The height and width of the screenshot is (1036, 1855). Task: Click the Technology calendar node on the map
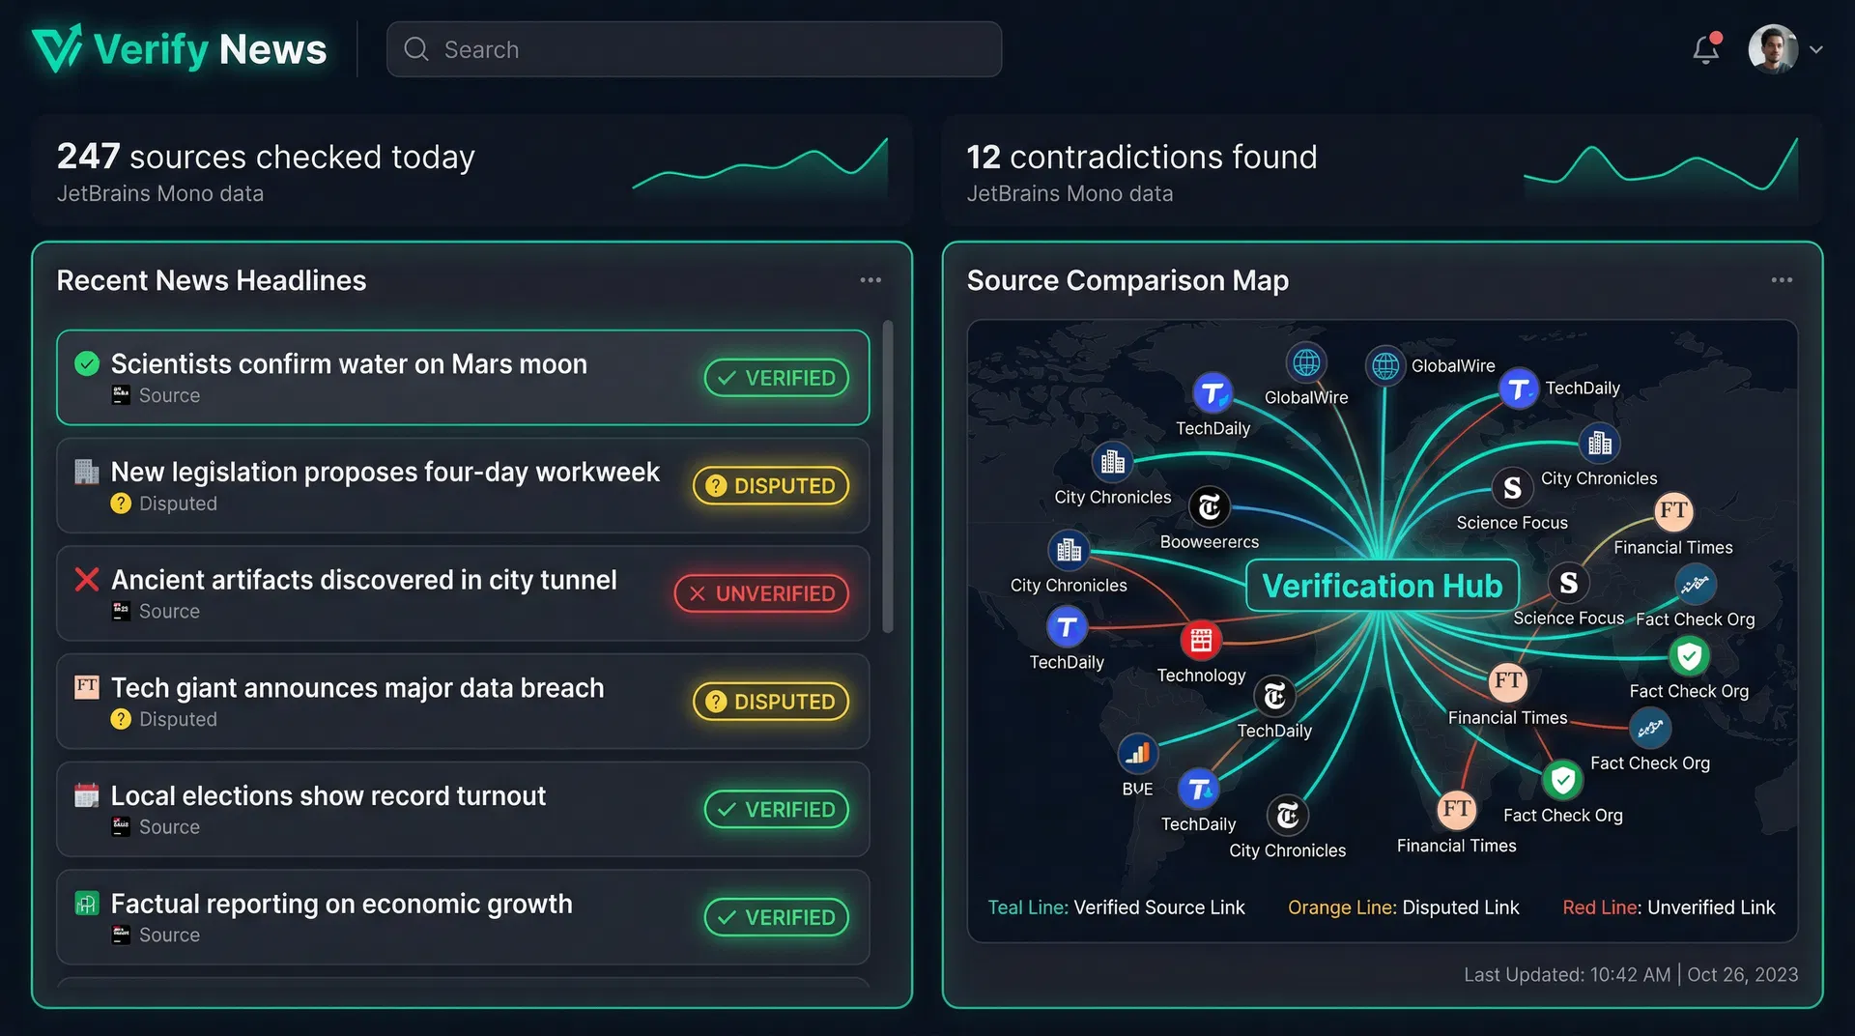click(1201, 640)
